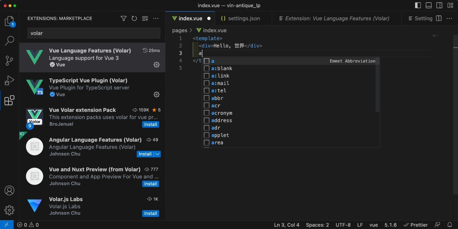Open Install dropdown arrow for Angular Language Features
The height and width of the screenshot is (229, 458).
[x=157, y=154]
